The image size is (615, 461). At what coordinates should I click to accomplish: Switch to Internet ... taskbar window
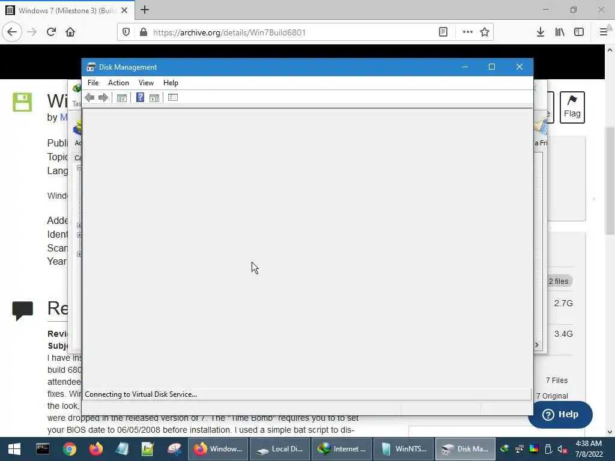[342, 449]
